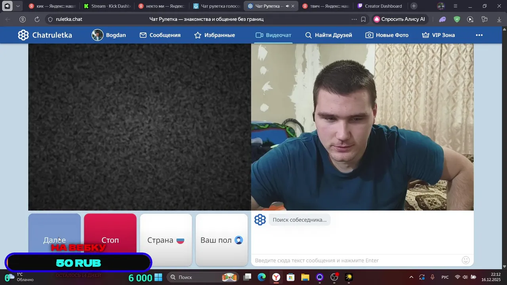Launch Microsoft Edge from taskbar
This screenshot has height=285, width=507.
(x=262, y=277)
